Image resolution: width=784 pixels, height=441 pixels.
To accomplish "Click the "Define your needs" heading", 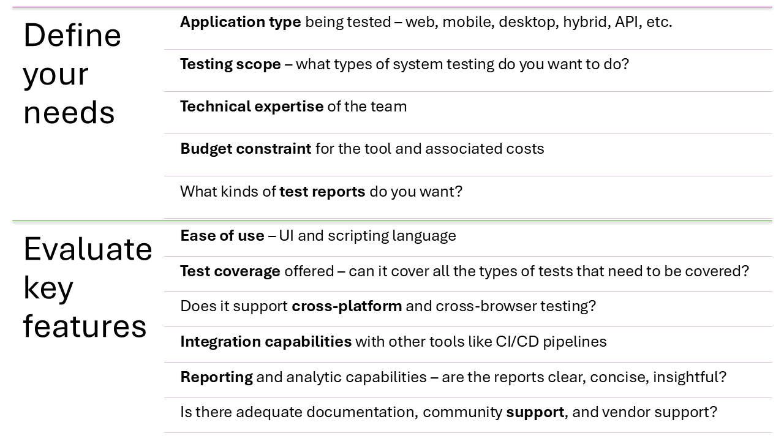I will click(72, 73).
